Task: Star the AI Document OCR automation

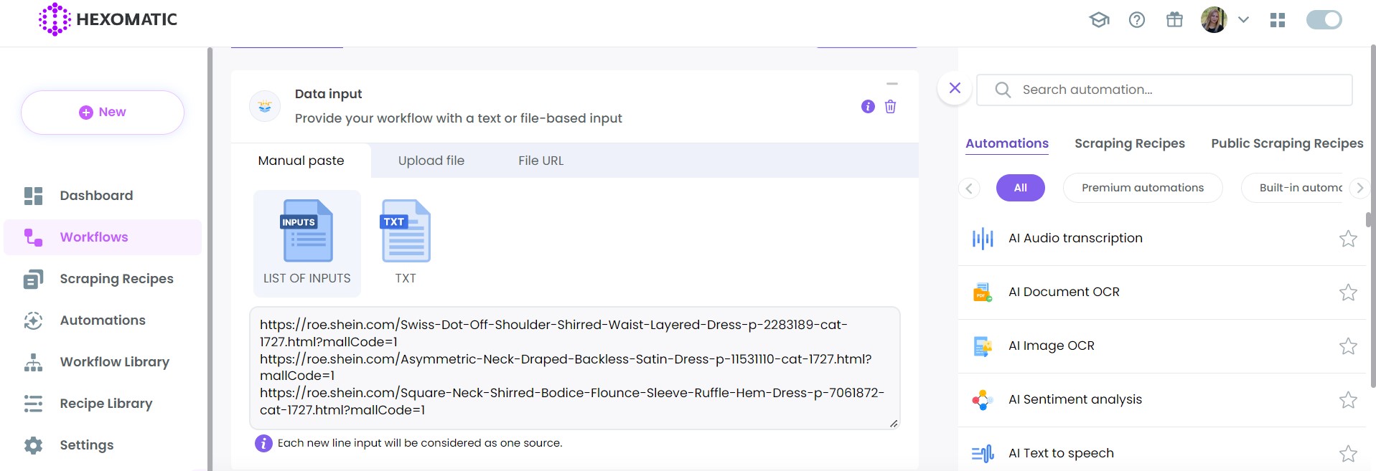Action: (1348, 292)
